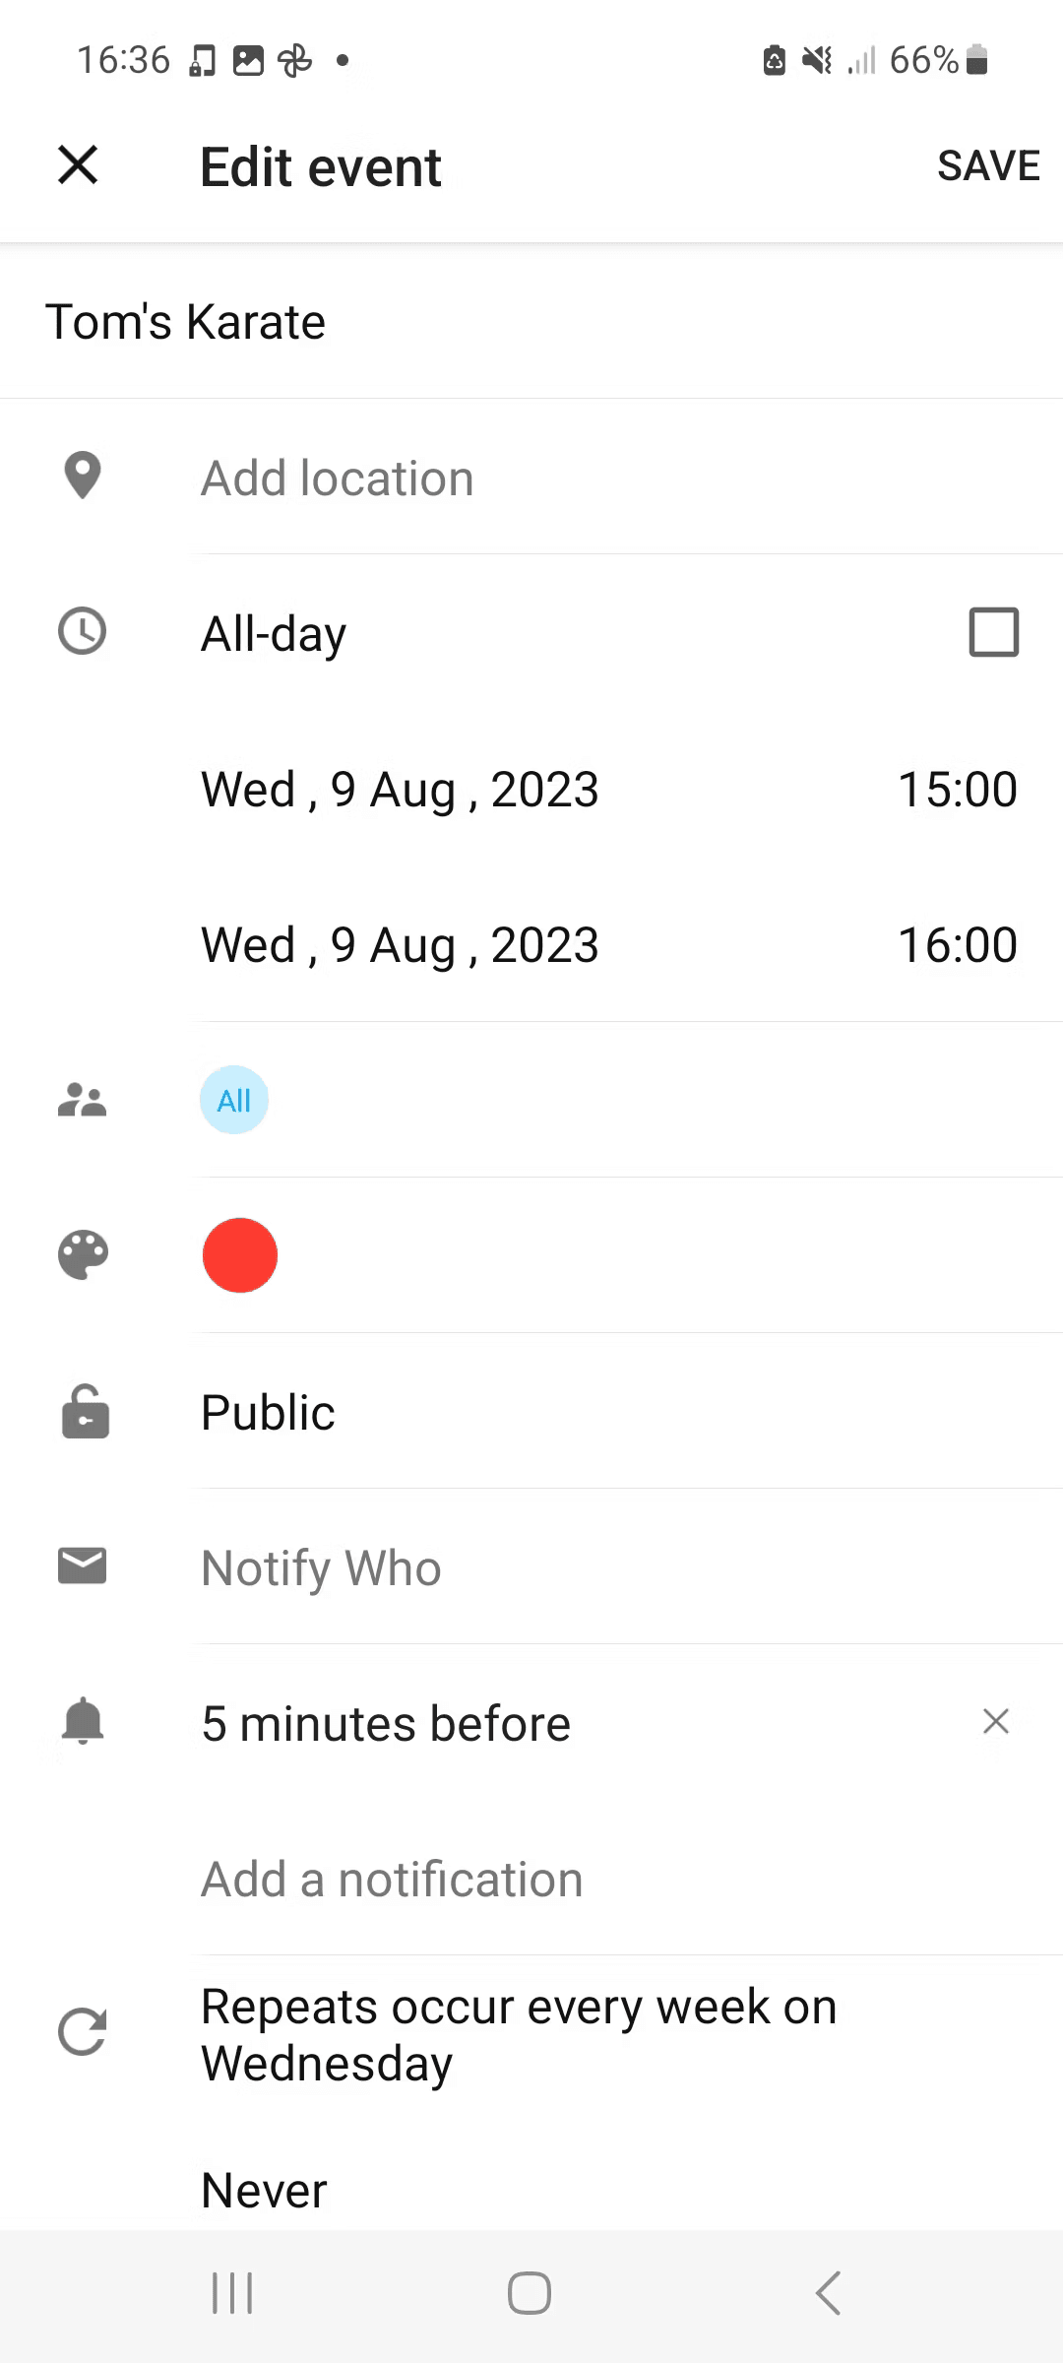1063x2363 pixels.
Task: Tap the envelope notify icon
Action: [x=83, y=1565]
